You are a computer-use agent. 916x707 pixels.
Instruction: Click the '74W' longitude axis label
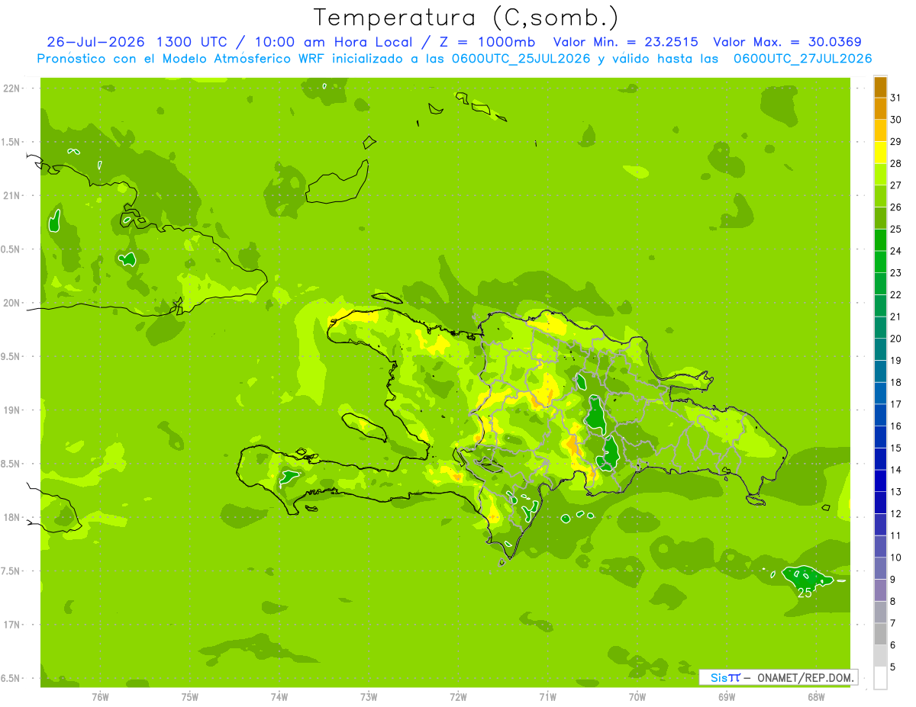(279, 698)
